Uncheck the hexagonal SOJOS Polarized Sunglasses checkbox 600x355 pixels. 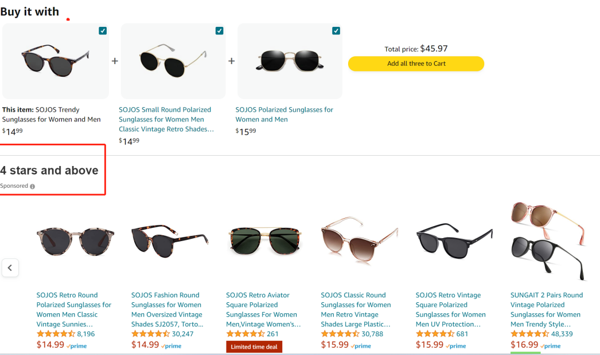pyautogui.click(x=336, y=31)
